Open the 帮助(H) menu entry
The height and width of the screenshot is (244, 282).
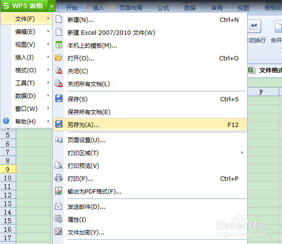pyautogui.click(x=27, y=121)
